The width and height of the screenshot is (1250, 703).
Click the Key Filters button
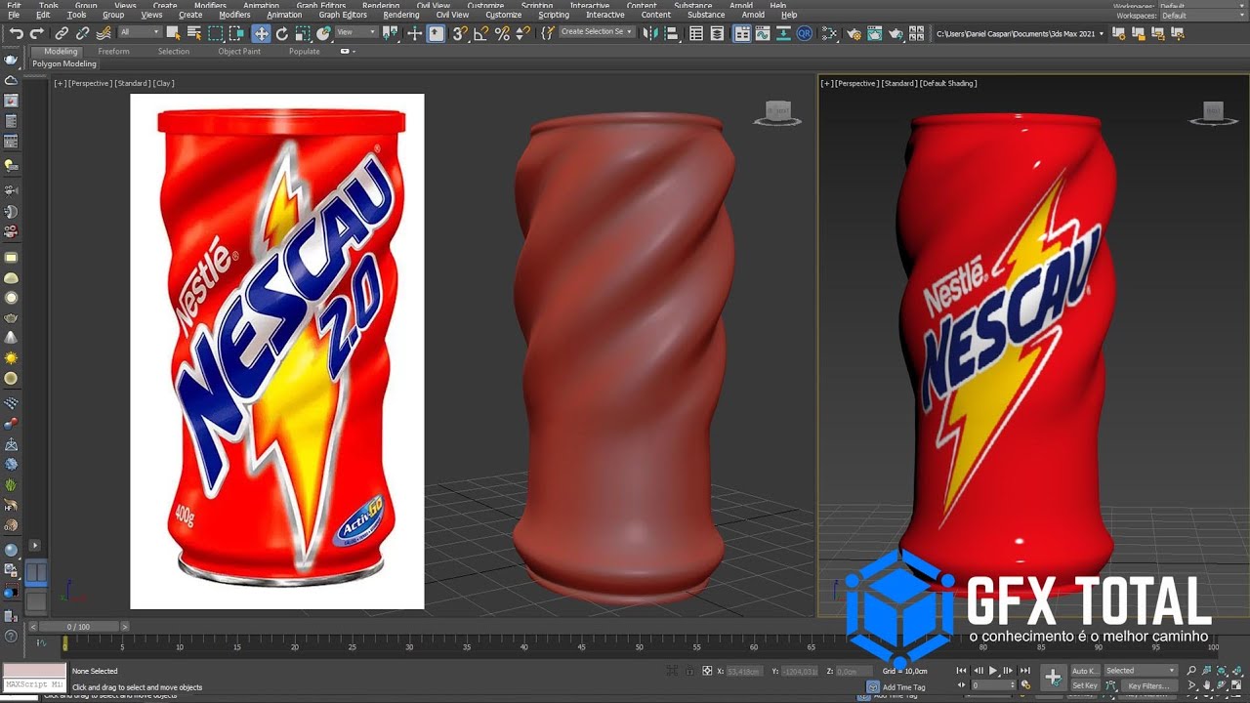(1149, 685)
